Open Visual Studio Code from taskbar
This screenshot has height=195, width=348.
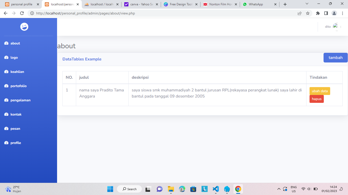[216, 189]
